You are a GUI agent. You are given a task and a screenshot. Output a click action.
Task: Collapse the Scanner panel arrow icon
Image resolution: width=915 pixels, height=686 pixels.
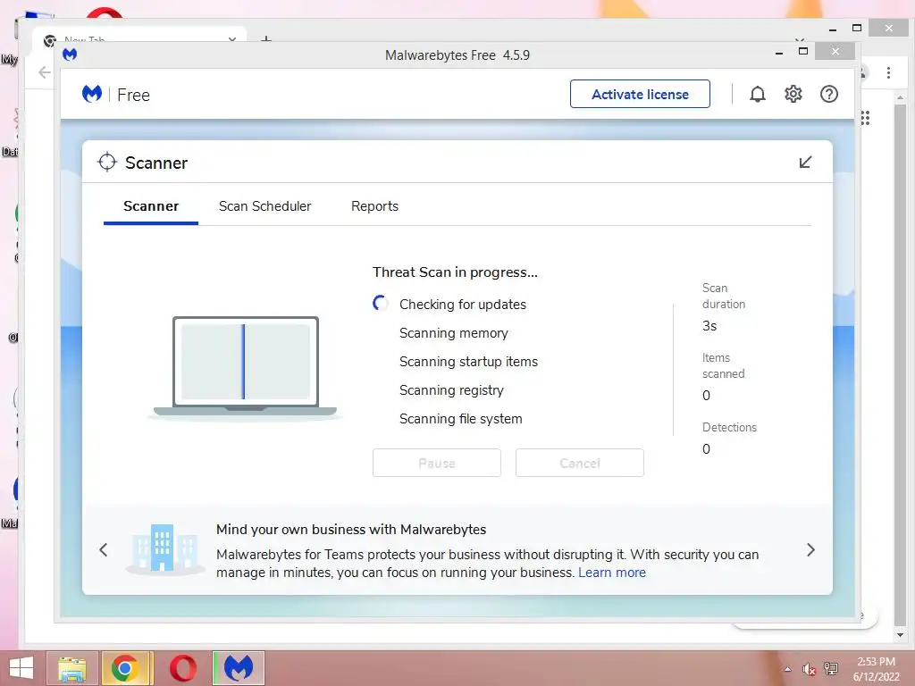(805, 162)
